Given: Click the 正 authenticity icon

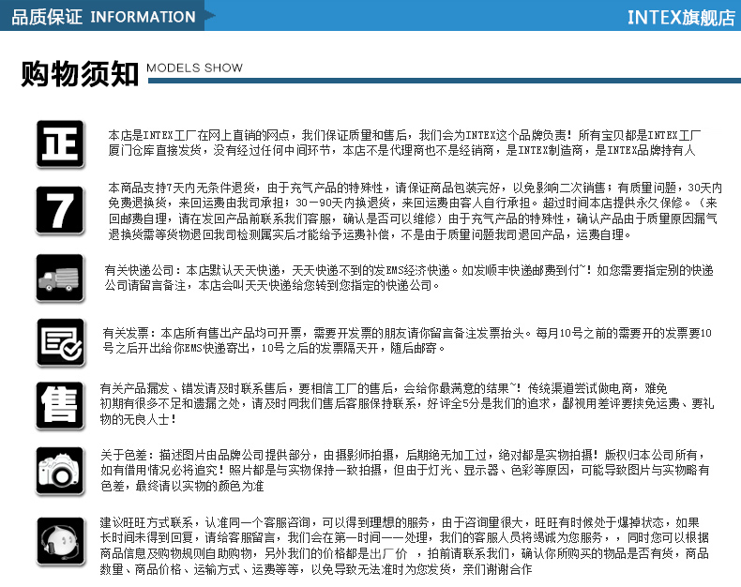Looking at the screenshot, I should [x=60, y=144].
